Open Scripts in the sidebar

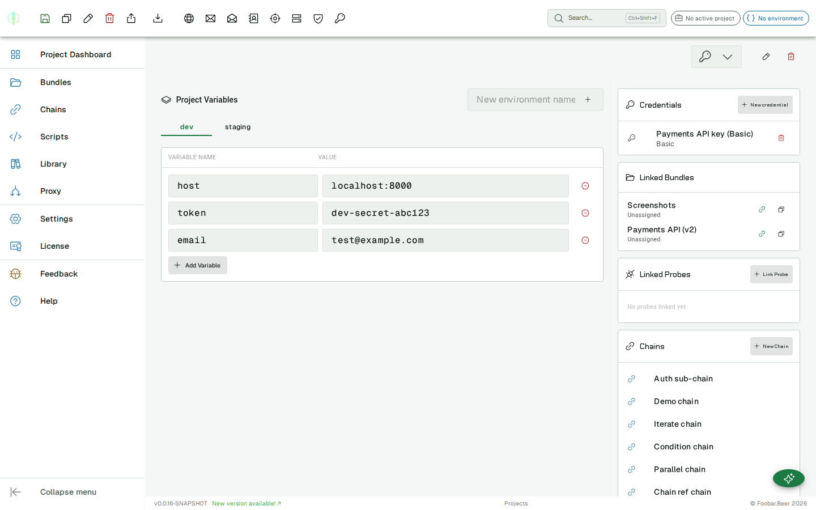[73, 137]
